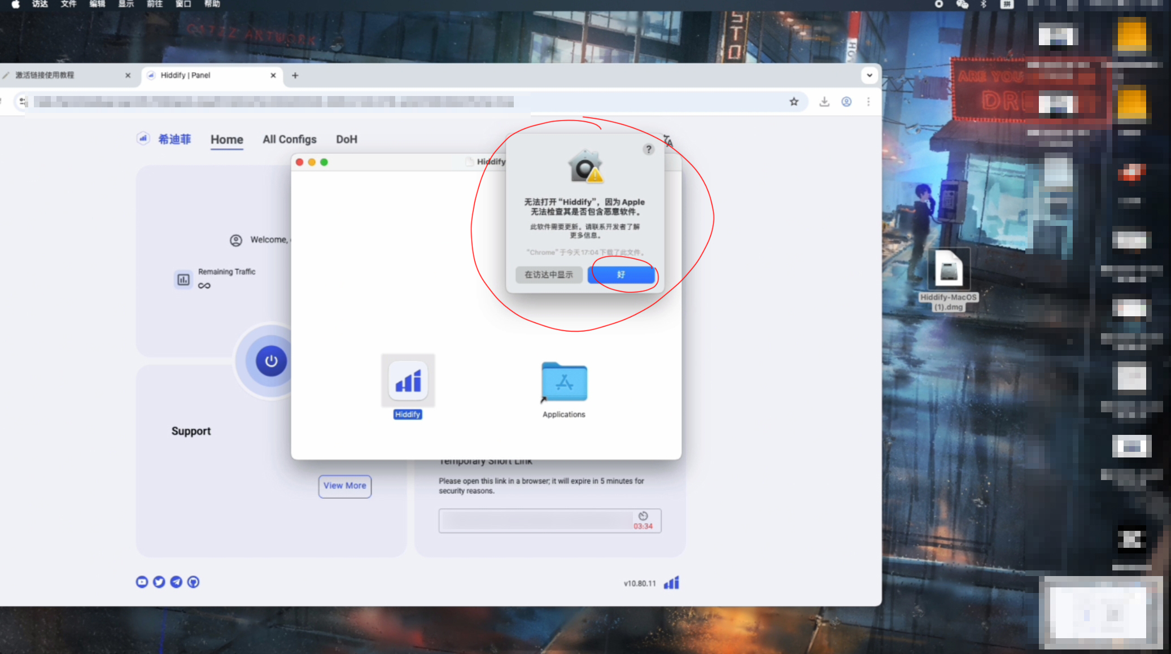Click the screenshot preview thumbnail in corner
1171x654 pixels.
[x=1101, y=613]
